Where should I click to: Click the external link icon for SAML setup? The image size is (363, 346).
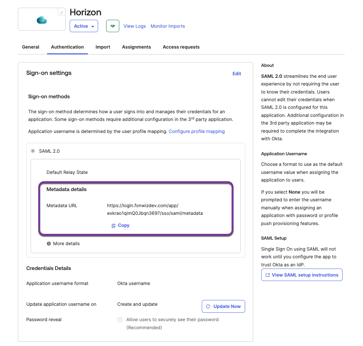coord(268,275)
